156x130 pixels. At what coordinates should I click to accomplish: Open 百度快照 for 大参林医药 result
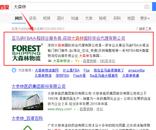pos(86,109)
